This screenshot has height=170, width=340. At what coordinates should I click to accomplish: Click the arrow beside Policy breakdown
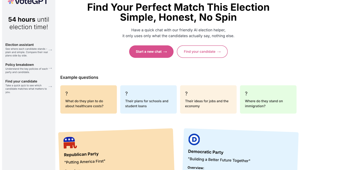pos(50,68)
